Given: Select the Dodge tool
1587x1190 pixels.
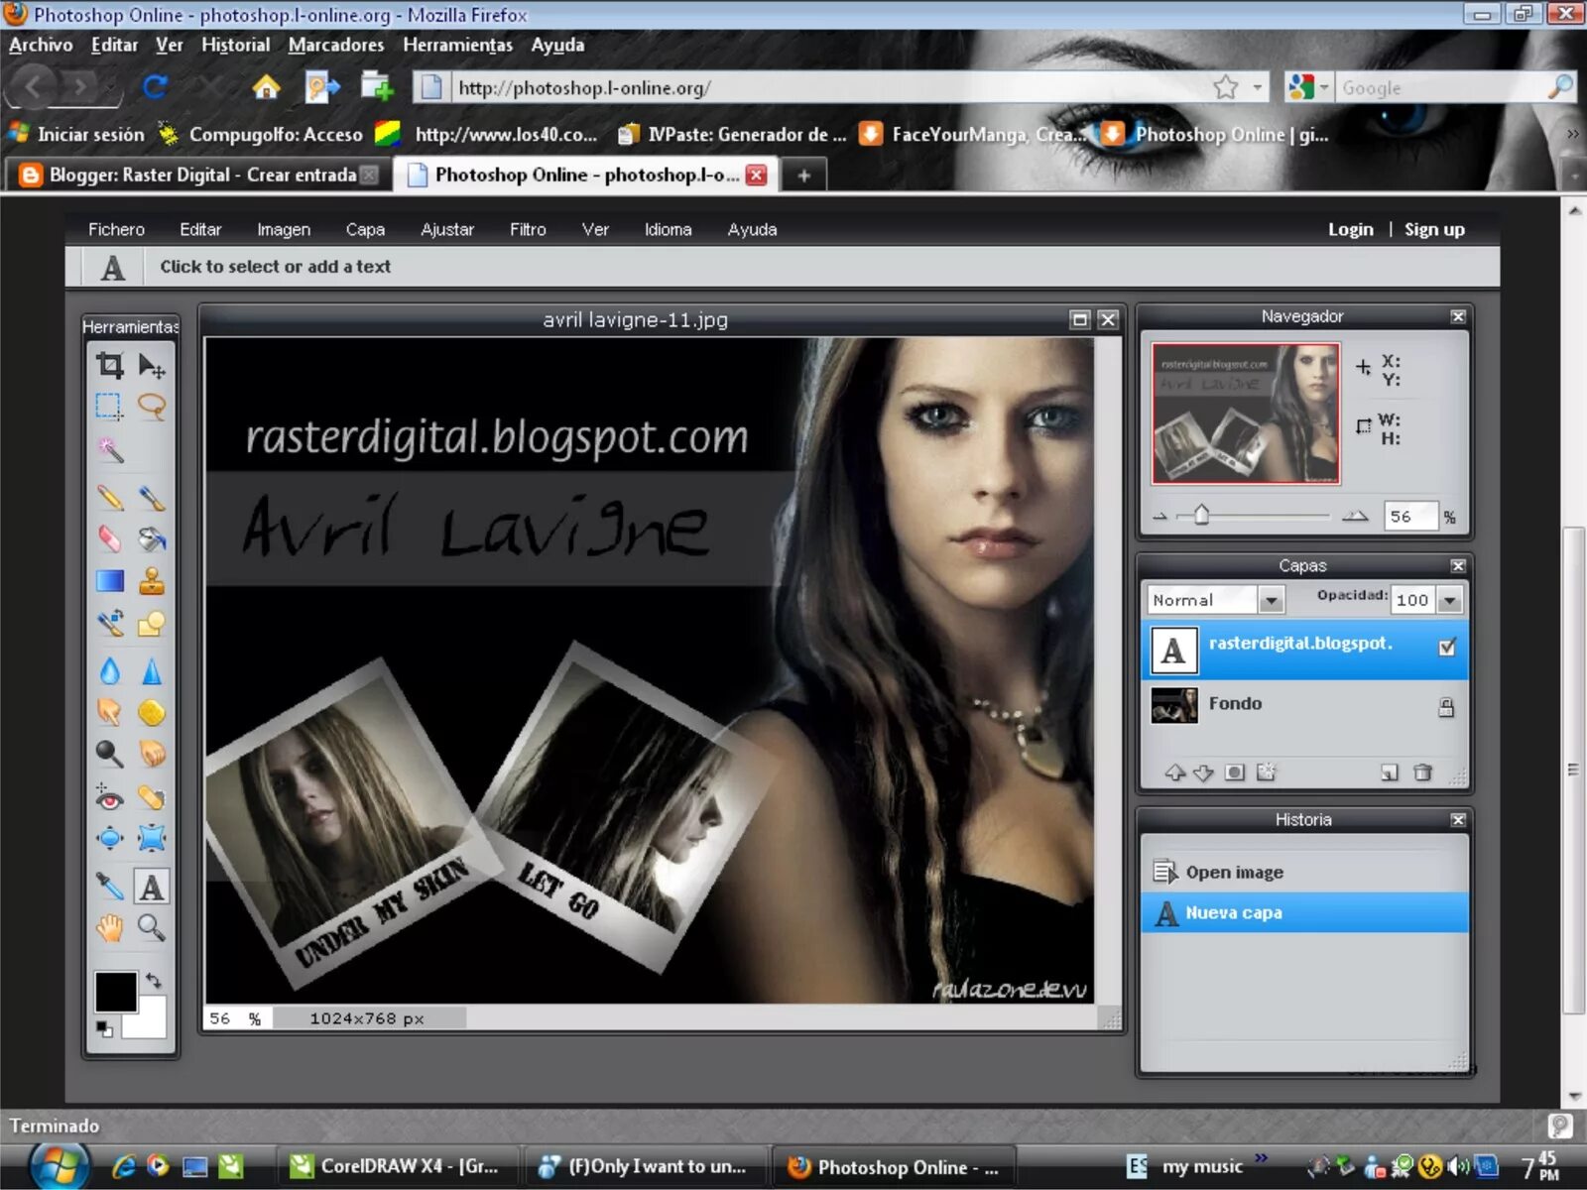Looking at the screenshot, I should point(109,754).
